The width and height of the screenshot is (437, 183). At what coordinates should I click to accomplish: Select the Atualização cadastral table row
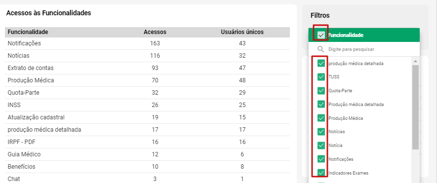pyautogui.click(x=147, y=117)
